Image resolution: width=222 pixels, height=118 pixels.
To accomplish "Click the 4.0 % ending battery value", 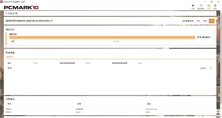I will 140,63.
